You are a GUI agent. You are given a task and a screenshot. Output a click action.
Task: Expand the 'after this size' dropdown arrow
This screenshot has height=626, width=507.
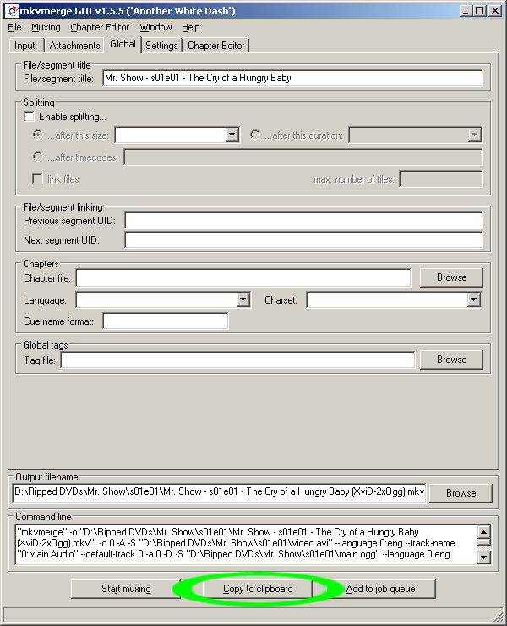tap(232, 135)
